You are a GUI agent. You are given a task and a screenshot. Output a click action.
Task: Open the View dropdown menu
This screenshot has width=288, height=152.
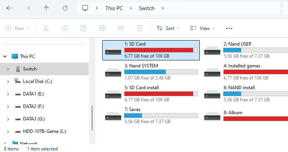tap(203, 28)
